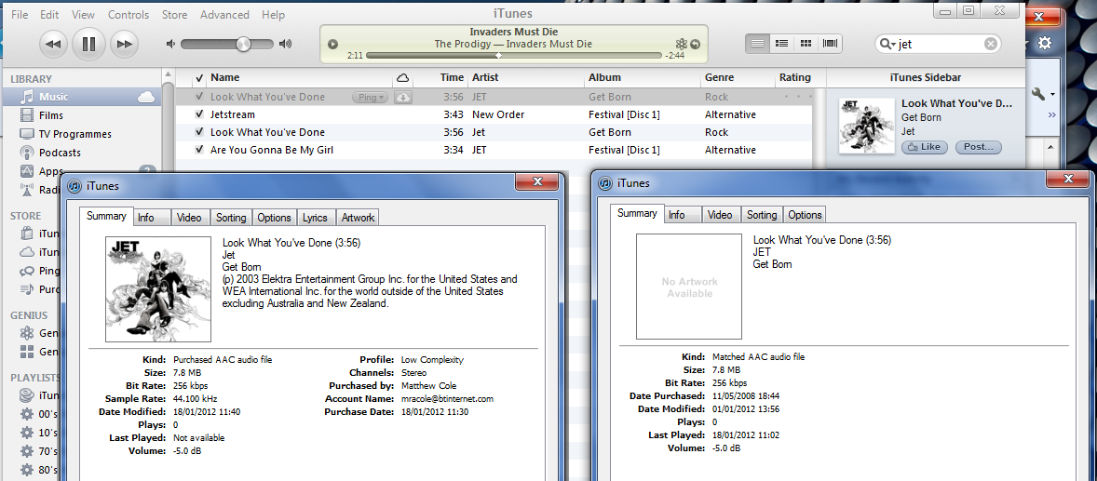Open the search magnifier dropdown
This screenshot has height=481, width=1097.
point(887,44)
